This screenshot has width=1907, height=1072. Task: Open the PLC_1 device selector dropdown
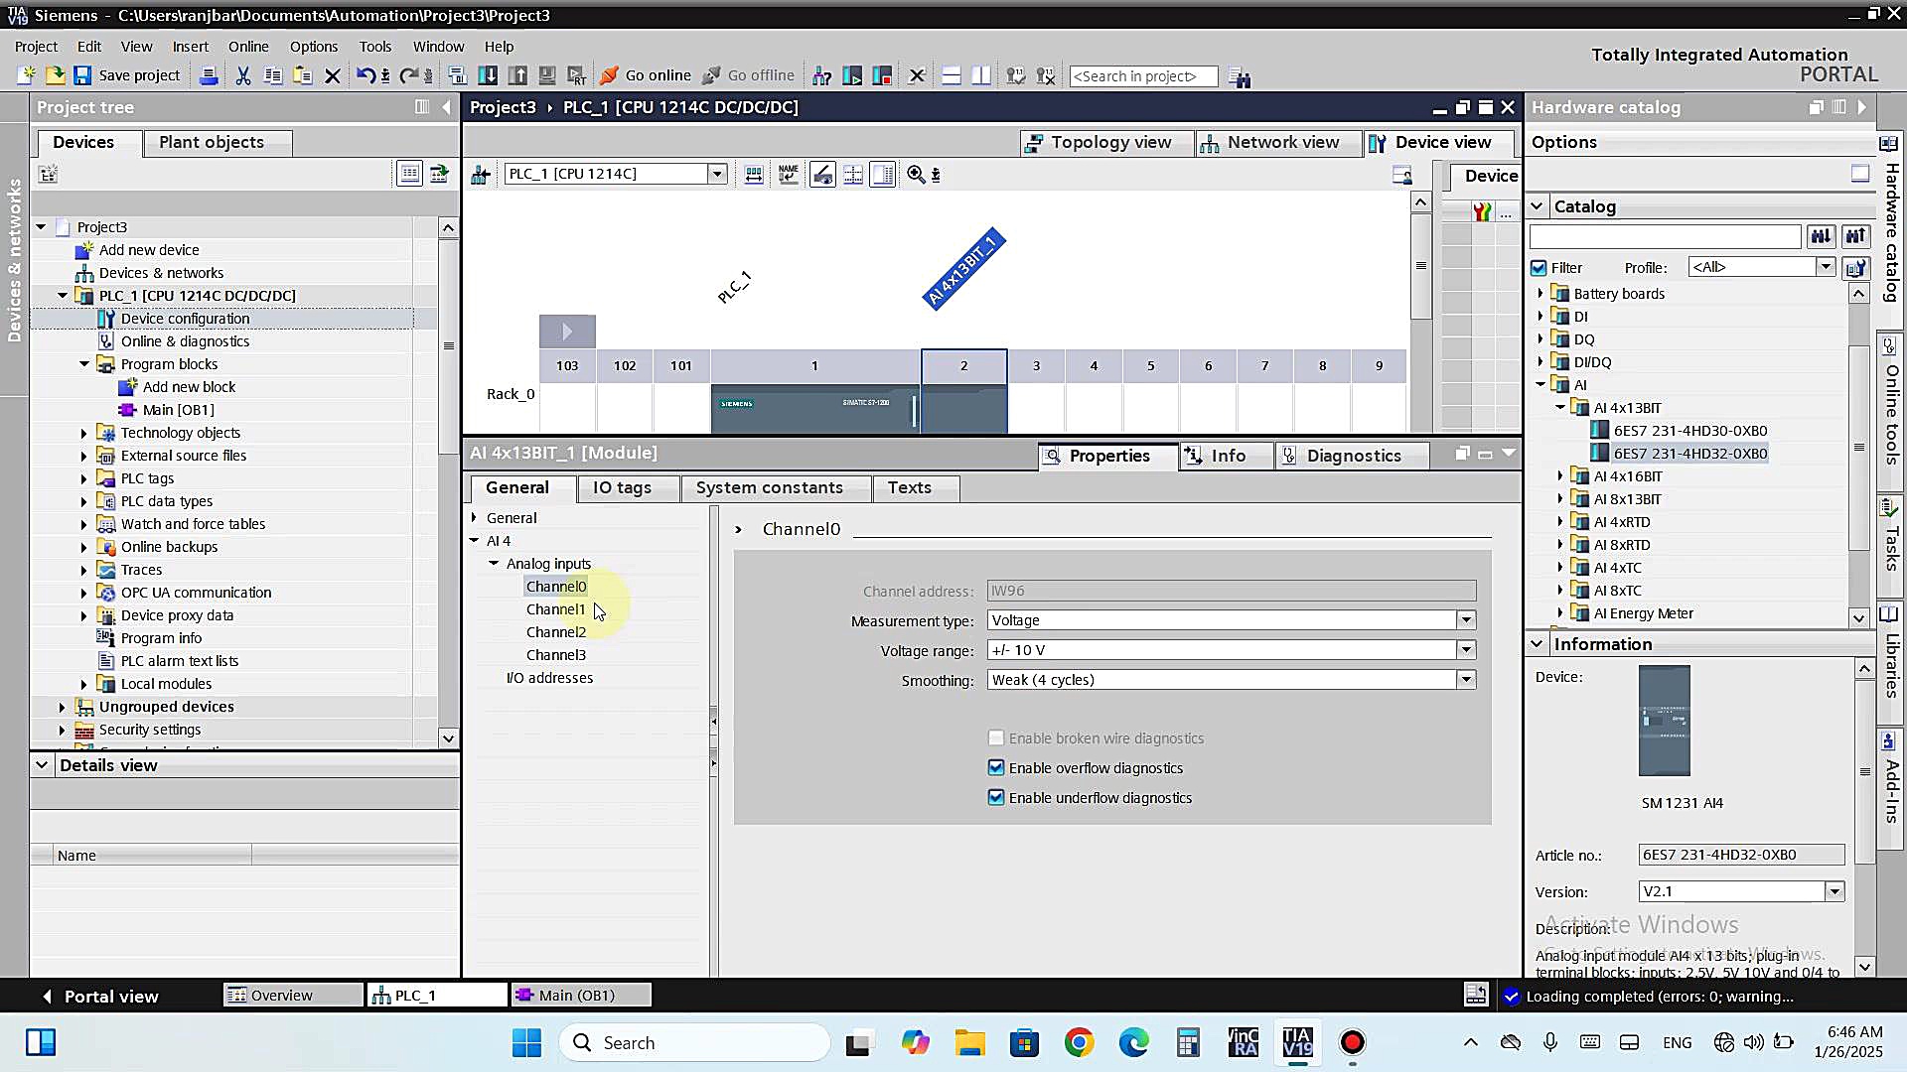pos(717,174)
